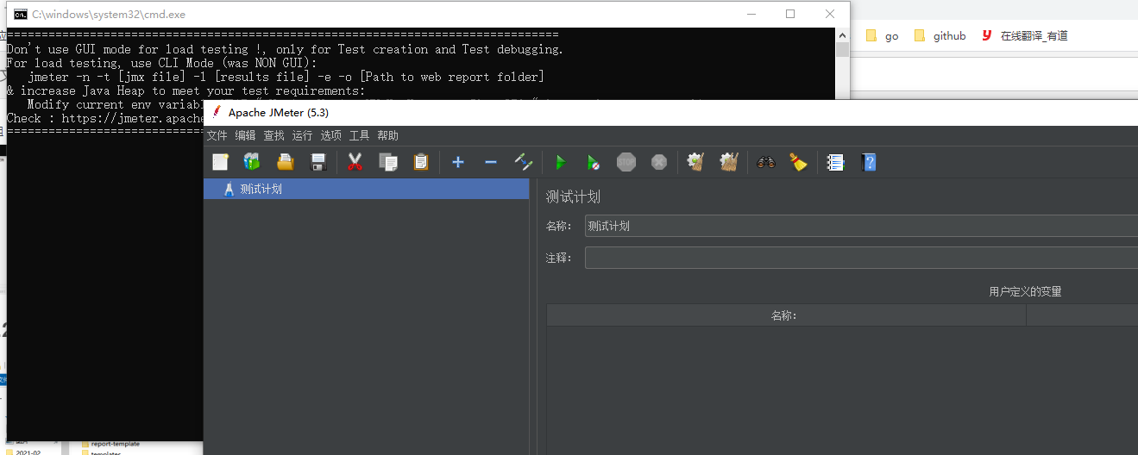Click the Clear All icon with two brooms
1138x455 pixels.
[x=729, y=162]
